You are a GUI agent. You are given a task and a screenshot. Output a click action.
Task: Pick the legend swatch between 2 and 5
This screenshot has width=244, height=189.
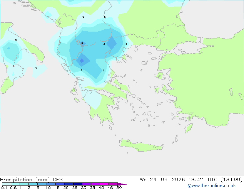(x=33, y=184)
